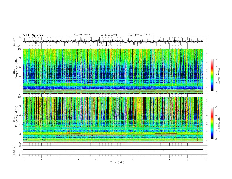The image size is (232, 179).
Task: Click time axis tick label "9"
Action: click(x=187, y=159)
